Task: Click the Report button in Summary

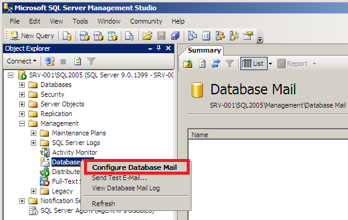Action: tap(292, 63)
